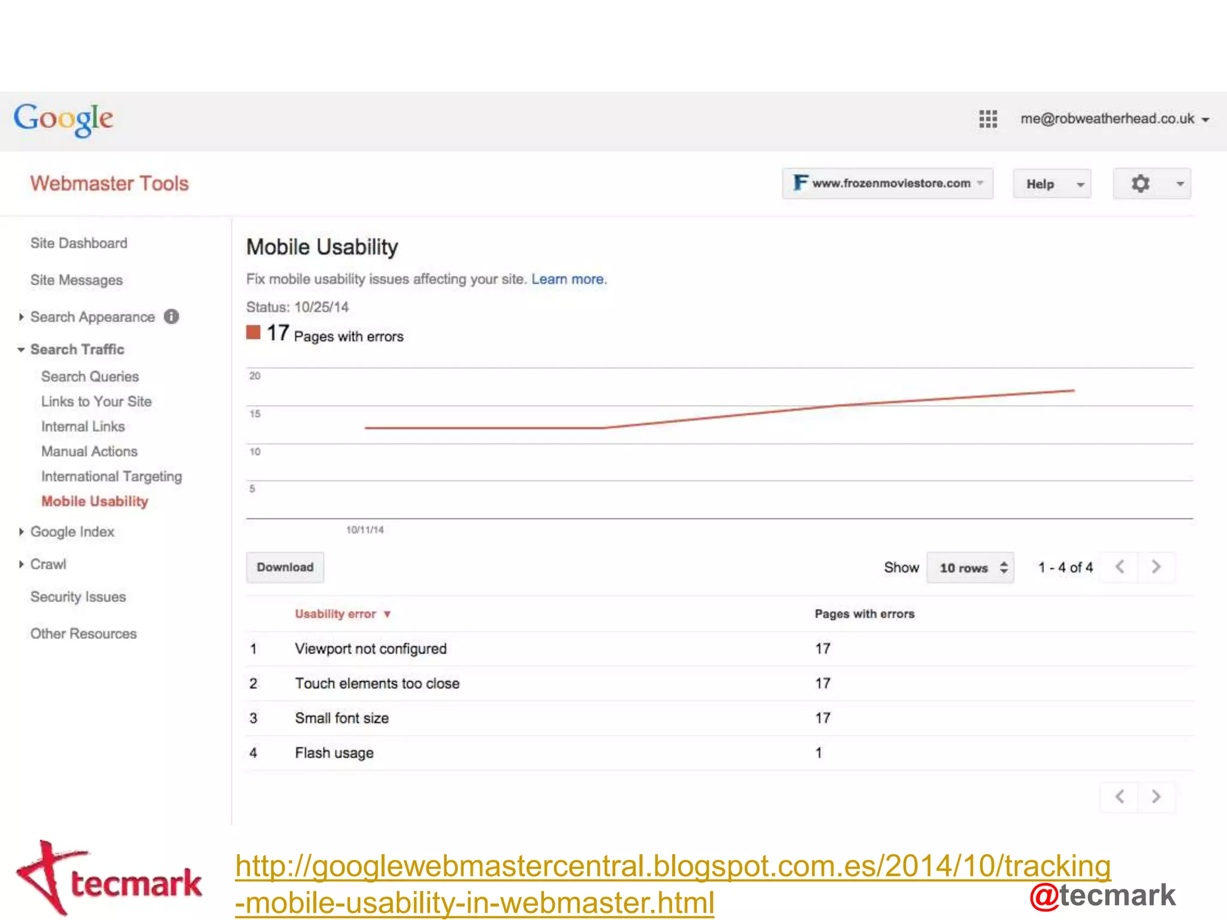Collapse the Search Traffic section

click(21, 349)
